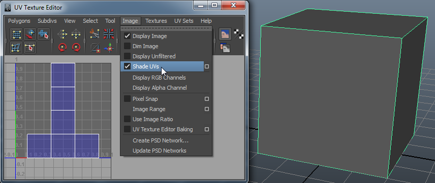The width and height of the screenshot is (435, 183).
Task: Pick the Select Shortest Edge Path tool
Action: coord(30,48)
